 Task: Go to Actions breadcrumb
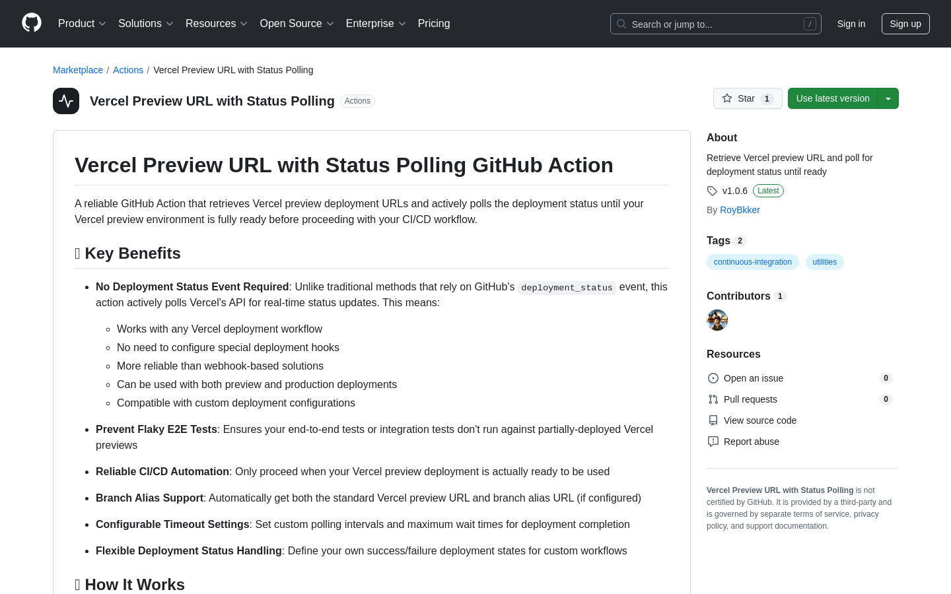point(128,70)
